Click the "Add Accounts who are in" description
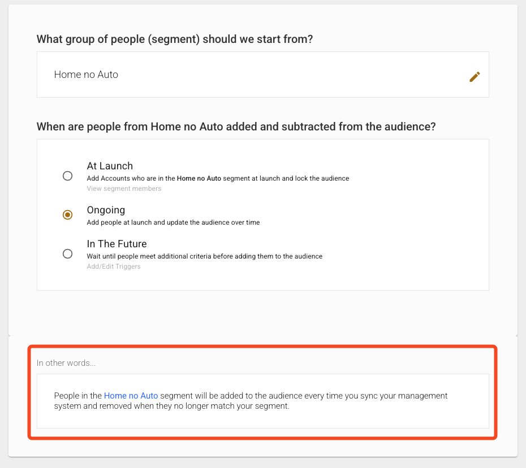 click(130, 178)
